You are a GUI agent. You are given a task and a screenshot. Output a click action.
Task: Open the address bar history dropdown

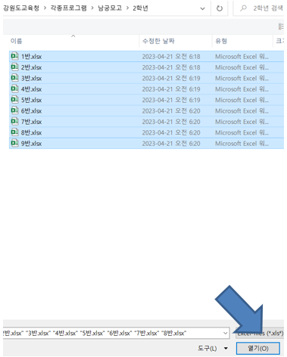point(202,8)
